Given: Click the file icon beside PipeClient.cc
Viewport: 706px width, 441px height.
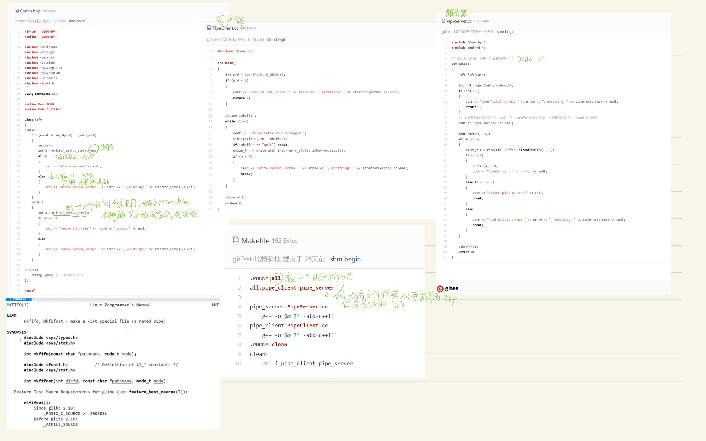Looking at the screenshot, I should point(209,28).
